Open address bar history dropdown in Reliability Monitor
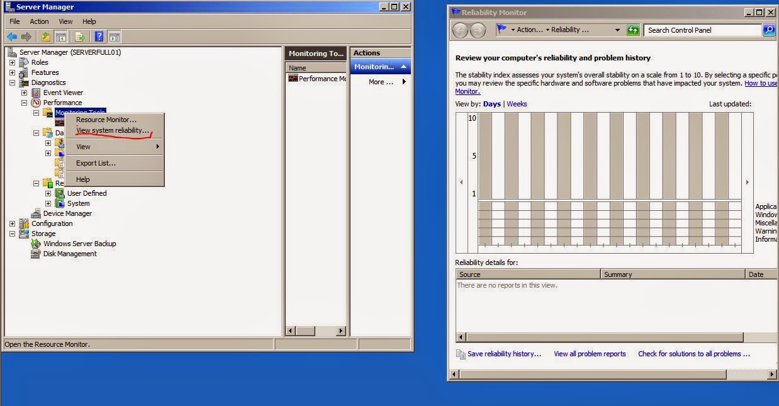The height and width of the screenshot is (406, 779). (x=617, y=30)
